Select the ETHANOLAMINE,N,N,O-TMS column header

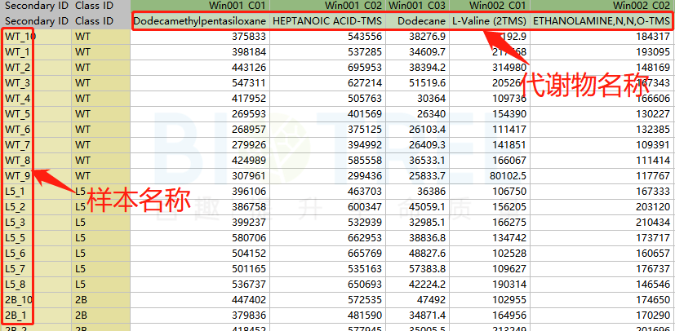tap(602, 20)
